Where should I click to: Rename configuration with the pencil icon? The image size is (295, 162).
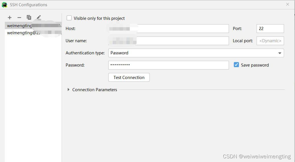[39, 17]
